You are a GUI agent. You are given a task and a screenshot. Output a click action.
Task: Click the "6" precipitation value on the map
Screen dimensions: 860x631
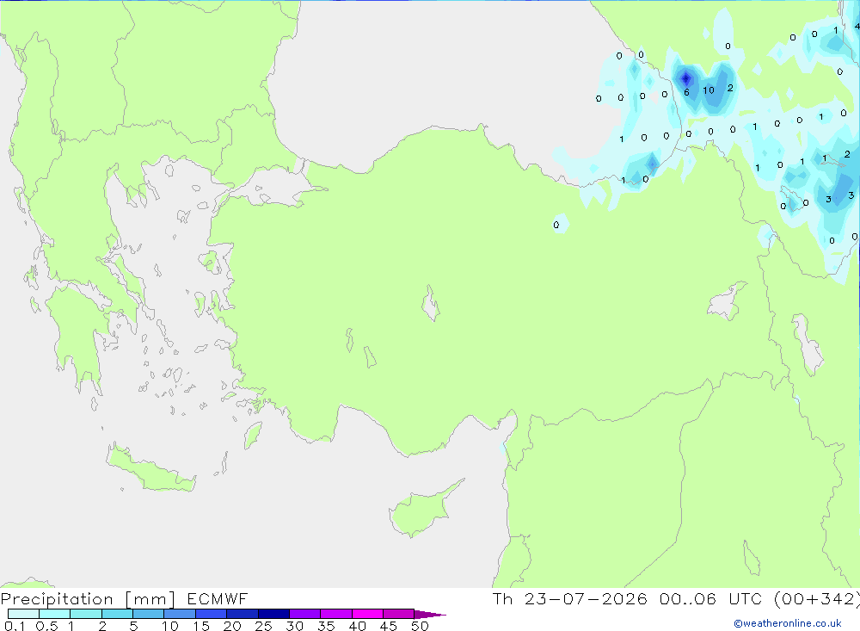click(x=686, y=92)
